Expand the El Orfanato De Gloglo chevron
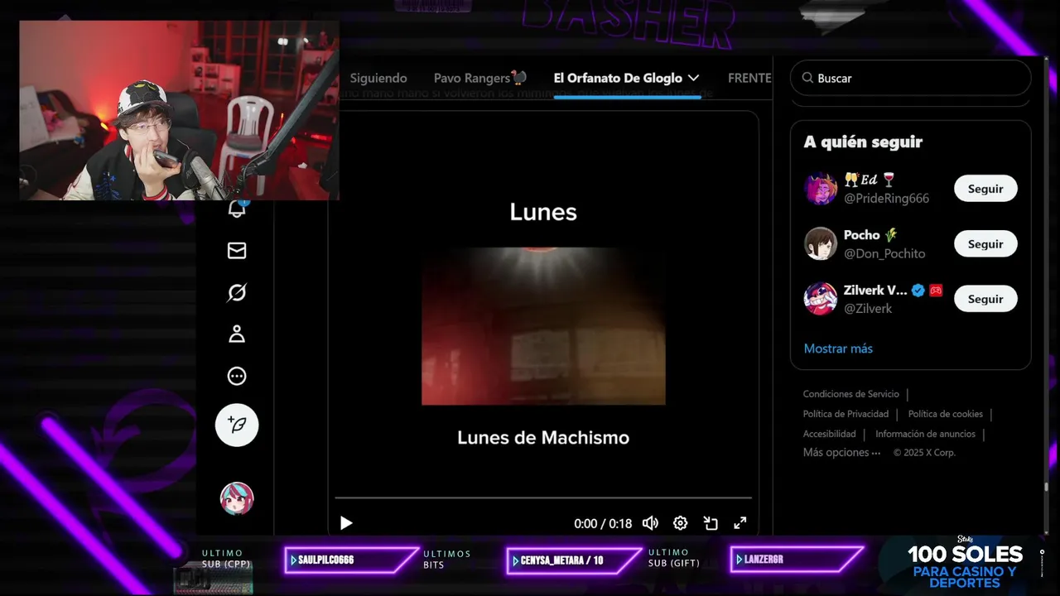Viewport: 1060px width, 596px height. 693,78
